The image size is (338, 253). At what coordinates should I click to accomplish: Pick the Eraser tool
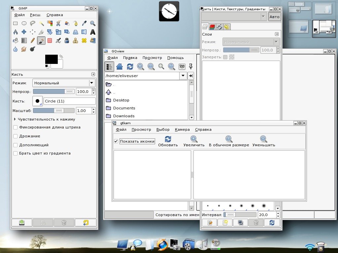pyautogui.click(x=50, y=41)
